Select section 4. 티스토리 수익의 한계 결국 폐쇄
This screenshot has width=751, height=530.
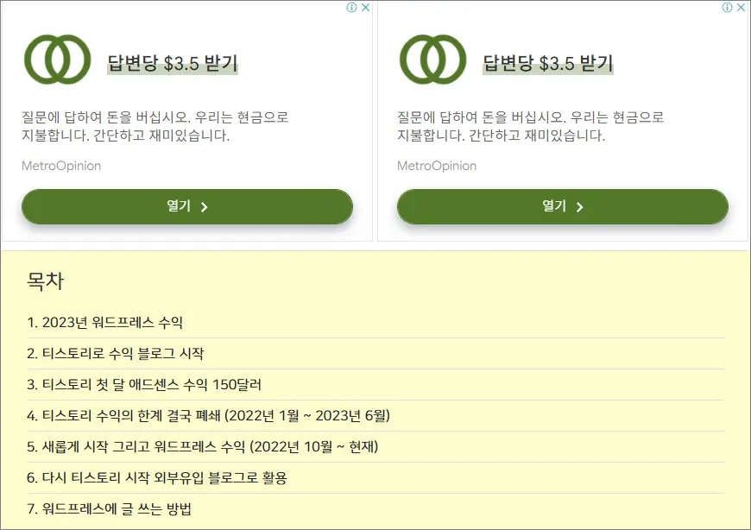tap(209, 416)
